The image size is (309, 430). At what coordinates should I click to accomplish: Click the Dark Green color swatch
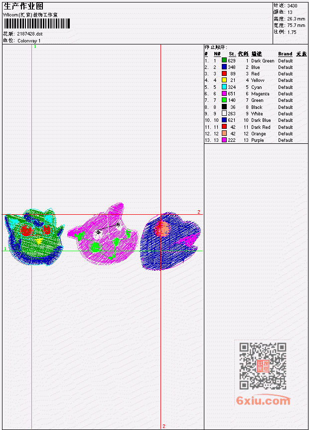click(x=224, y=60)
